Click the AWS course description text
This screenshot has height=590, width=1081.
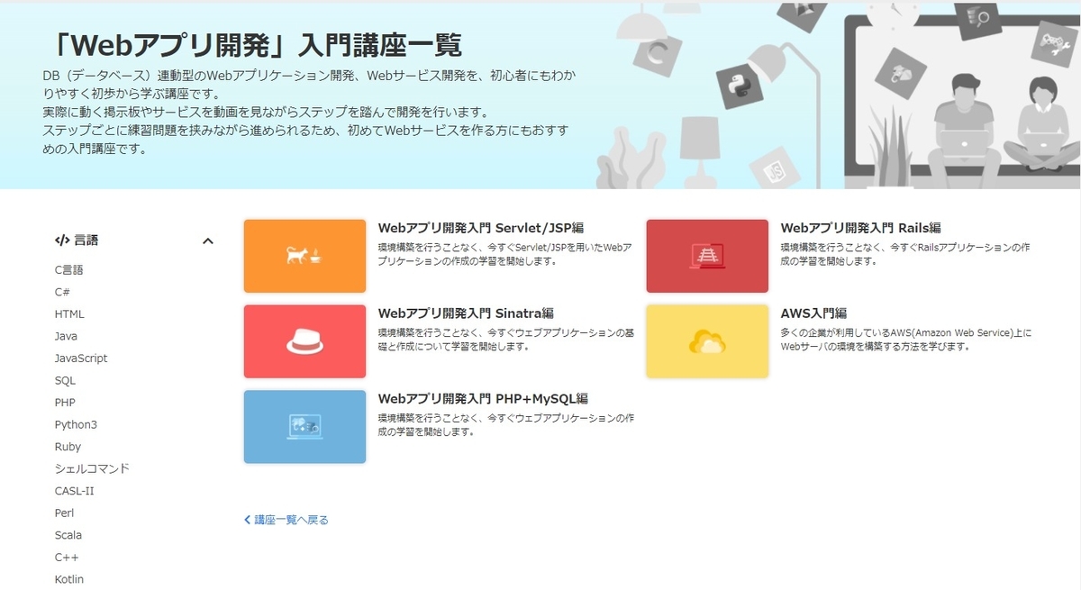point(905,340)
